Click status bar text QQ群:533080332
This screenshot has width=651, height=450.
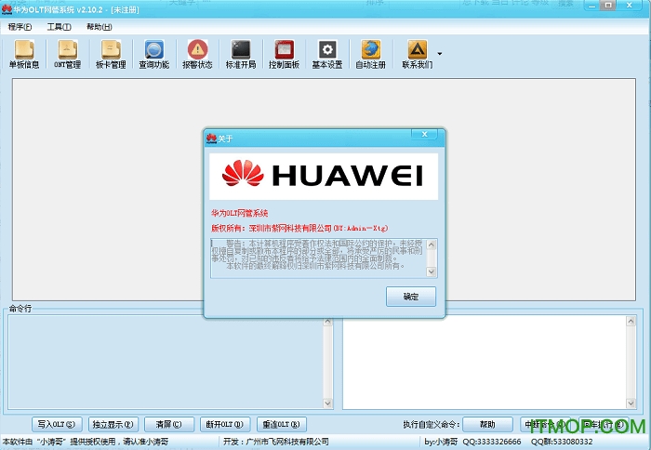coord(562,442)
